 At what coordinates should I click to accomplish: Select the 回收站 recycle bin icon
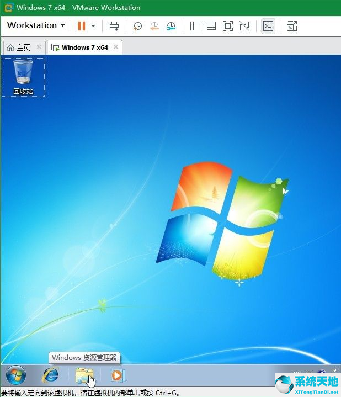click(23, 77)
